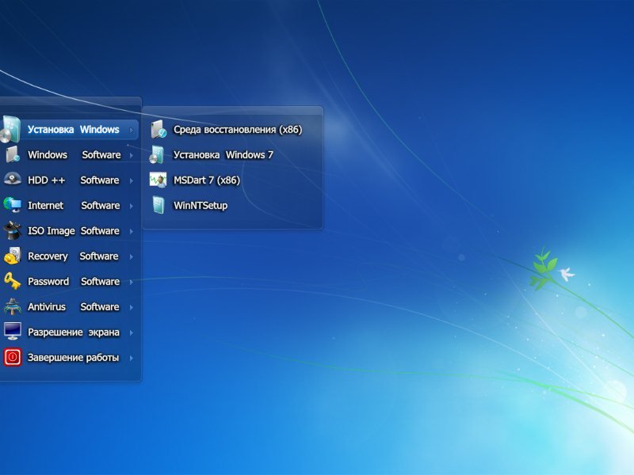Image resolution: width=634 pixels, height=475 pixels.
Task: Click the Windows Software drive icon
Action: pyautogui.click(x=13, y=154)
